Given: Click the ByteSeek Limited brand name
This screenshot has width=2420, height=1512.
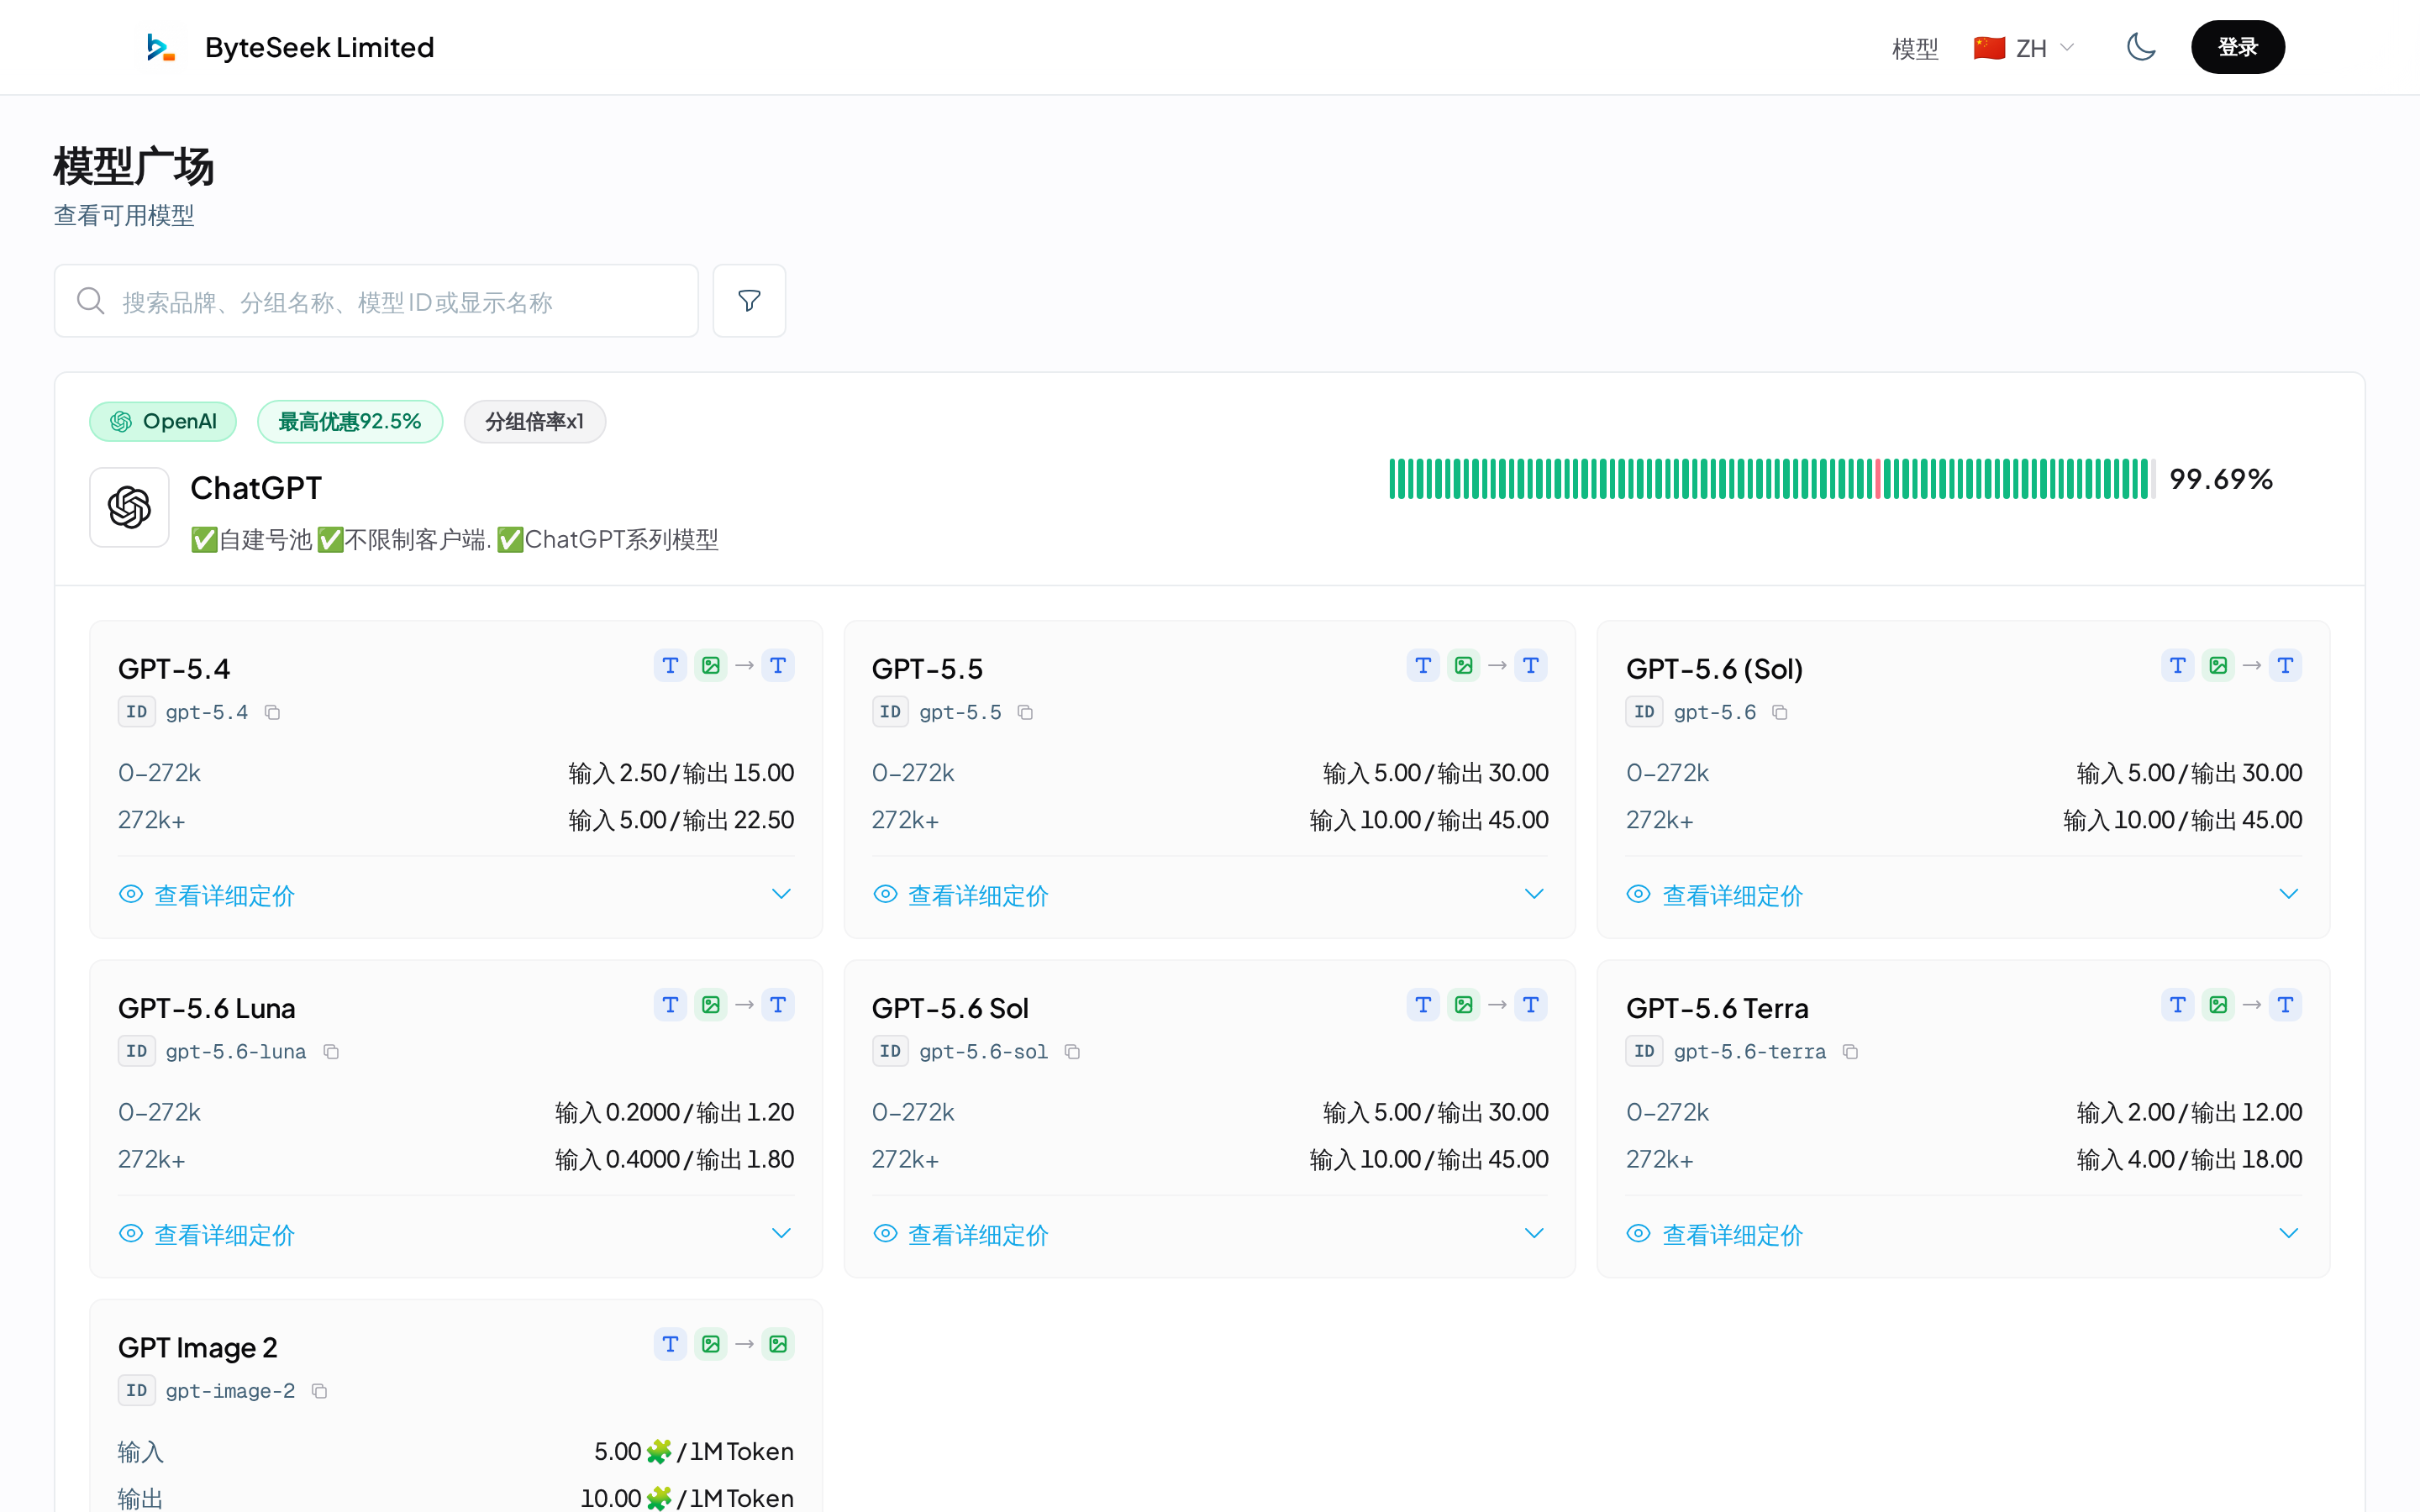Looking at the screenshot, I should (x=319, y=47).
